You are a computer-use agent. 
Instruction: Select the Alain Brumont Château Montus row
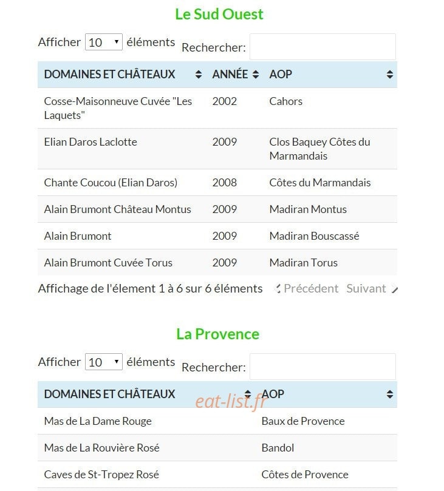point(217,209)
